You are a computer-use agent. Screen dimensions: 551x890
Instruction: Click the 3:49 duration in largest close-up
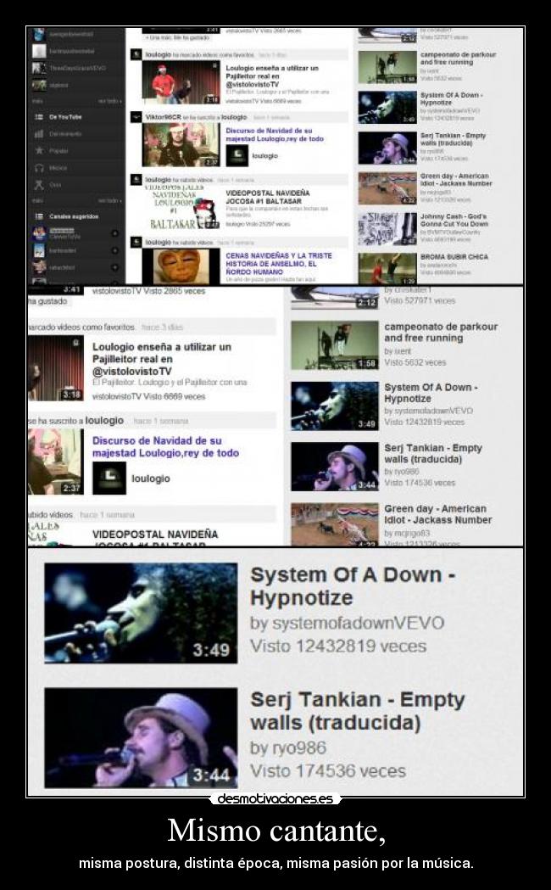[211, 650]
